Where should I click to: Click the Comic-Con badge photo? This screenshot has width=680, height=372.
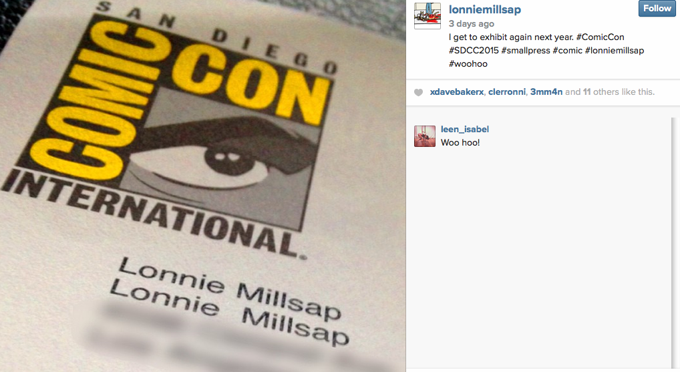click(202, 186)
